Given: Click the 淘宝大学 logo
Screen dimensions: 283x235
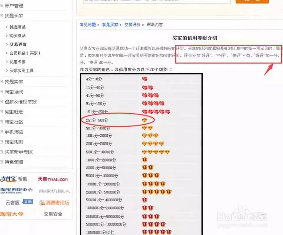Looking at the screenshot, I should 12,214.
